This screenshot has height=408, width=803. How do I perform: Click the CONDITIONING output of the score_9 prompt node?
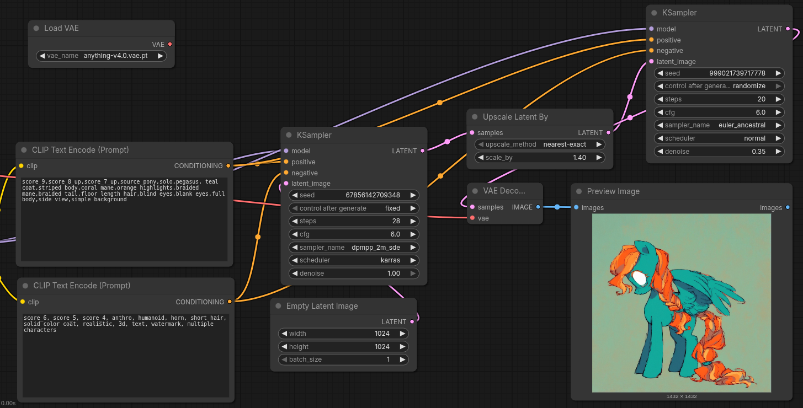tap(228, 165)
